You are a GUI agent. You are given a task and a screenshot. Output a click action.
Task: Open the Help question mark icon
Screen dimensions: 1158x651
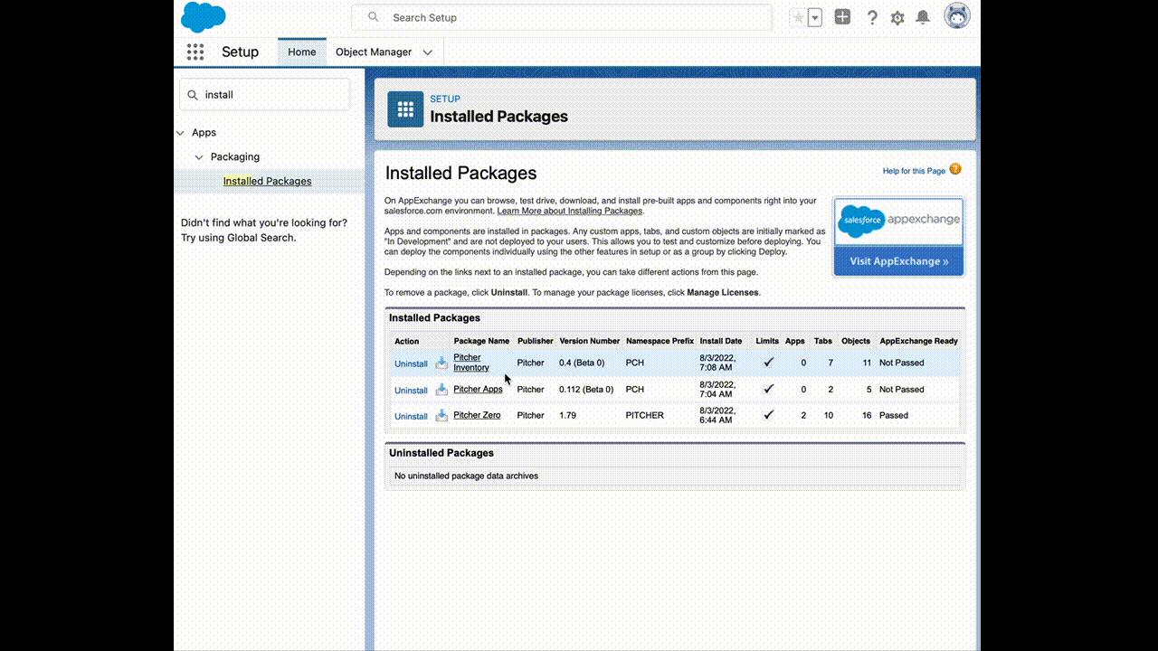(x=872, y=17)
